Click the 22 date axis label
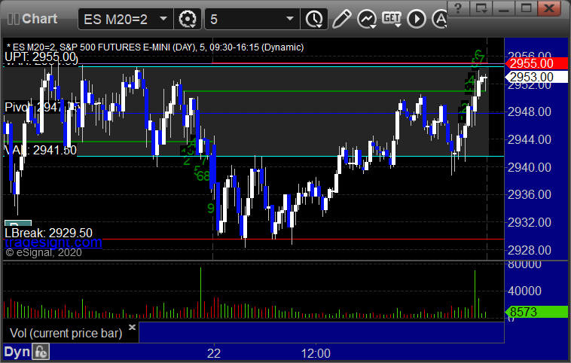This screenshot has width=571, height=363. tap(214, 353)
